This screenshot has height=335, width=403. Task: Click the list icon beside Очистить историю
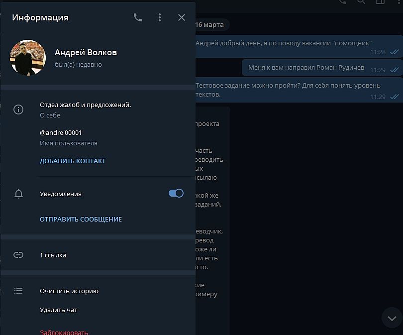(x=18, y=291)
